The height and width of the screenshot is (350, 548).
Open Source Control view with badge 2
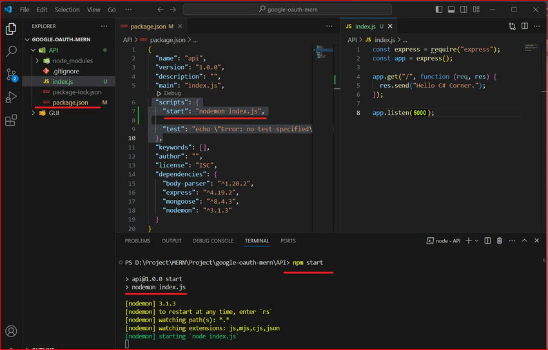[11, 74]
